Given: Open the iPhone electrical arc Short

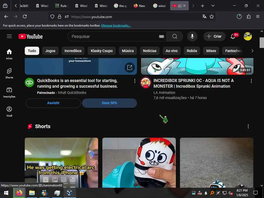Looking at the screenshot, I should coord(61,163).
